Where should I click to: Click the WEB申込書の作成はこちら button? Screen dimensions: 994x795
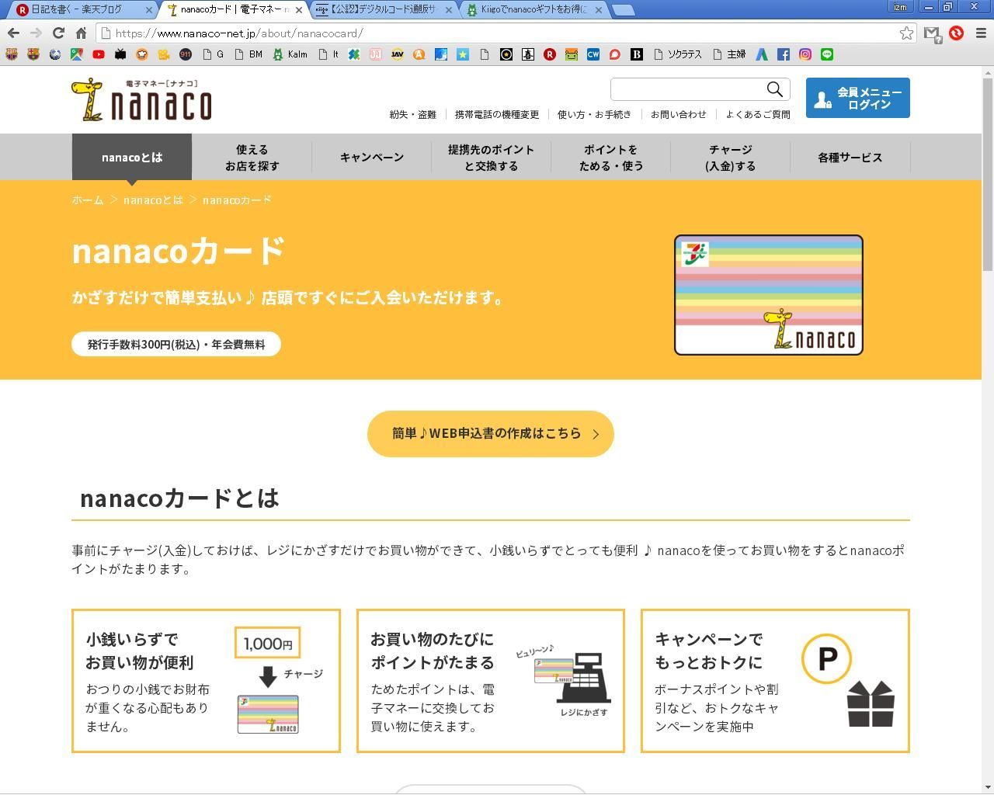tap(490, 433)
